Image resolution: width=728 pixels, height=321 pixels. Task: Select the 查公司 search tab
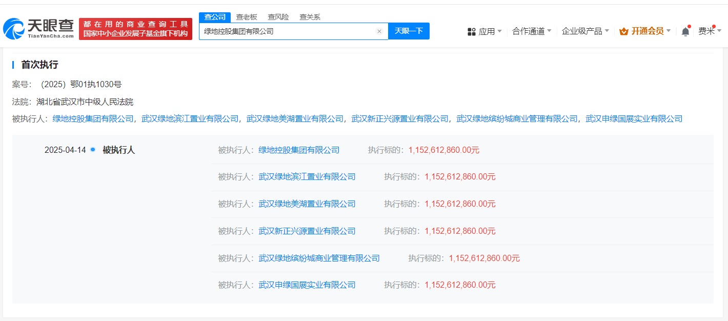[215, 17]
